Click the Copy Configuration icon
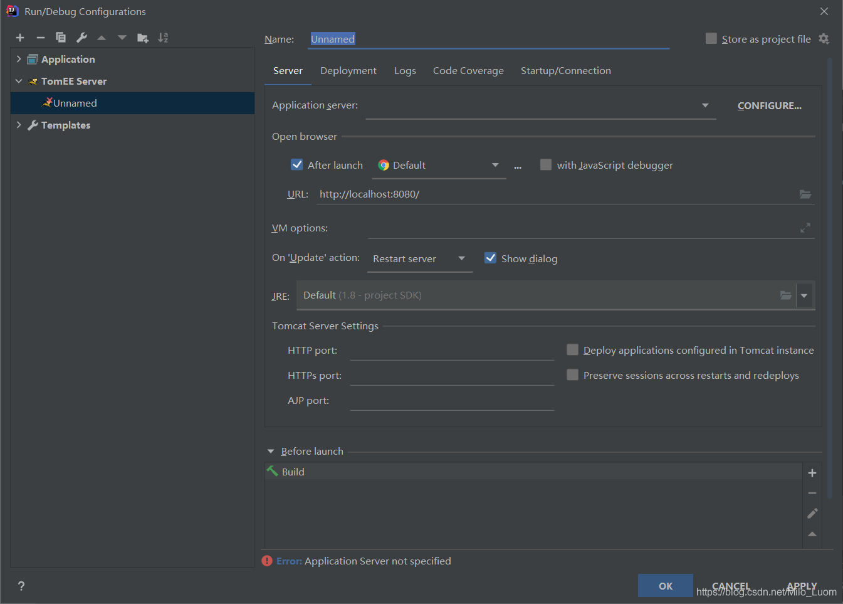 (61, 38)
